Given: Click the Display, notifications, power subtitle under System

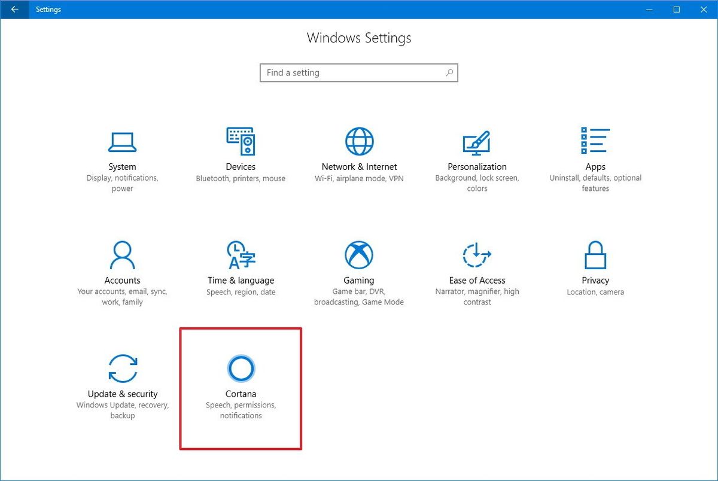Looking at the screenshot, I should point(122,182).
